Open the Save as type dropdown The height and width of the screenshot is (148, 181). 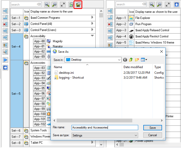136,135
